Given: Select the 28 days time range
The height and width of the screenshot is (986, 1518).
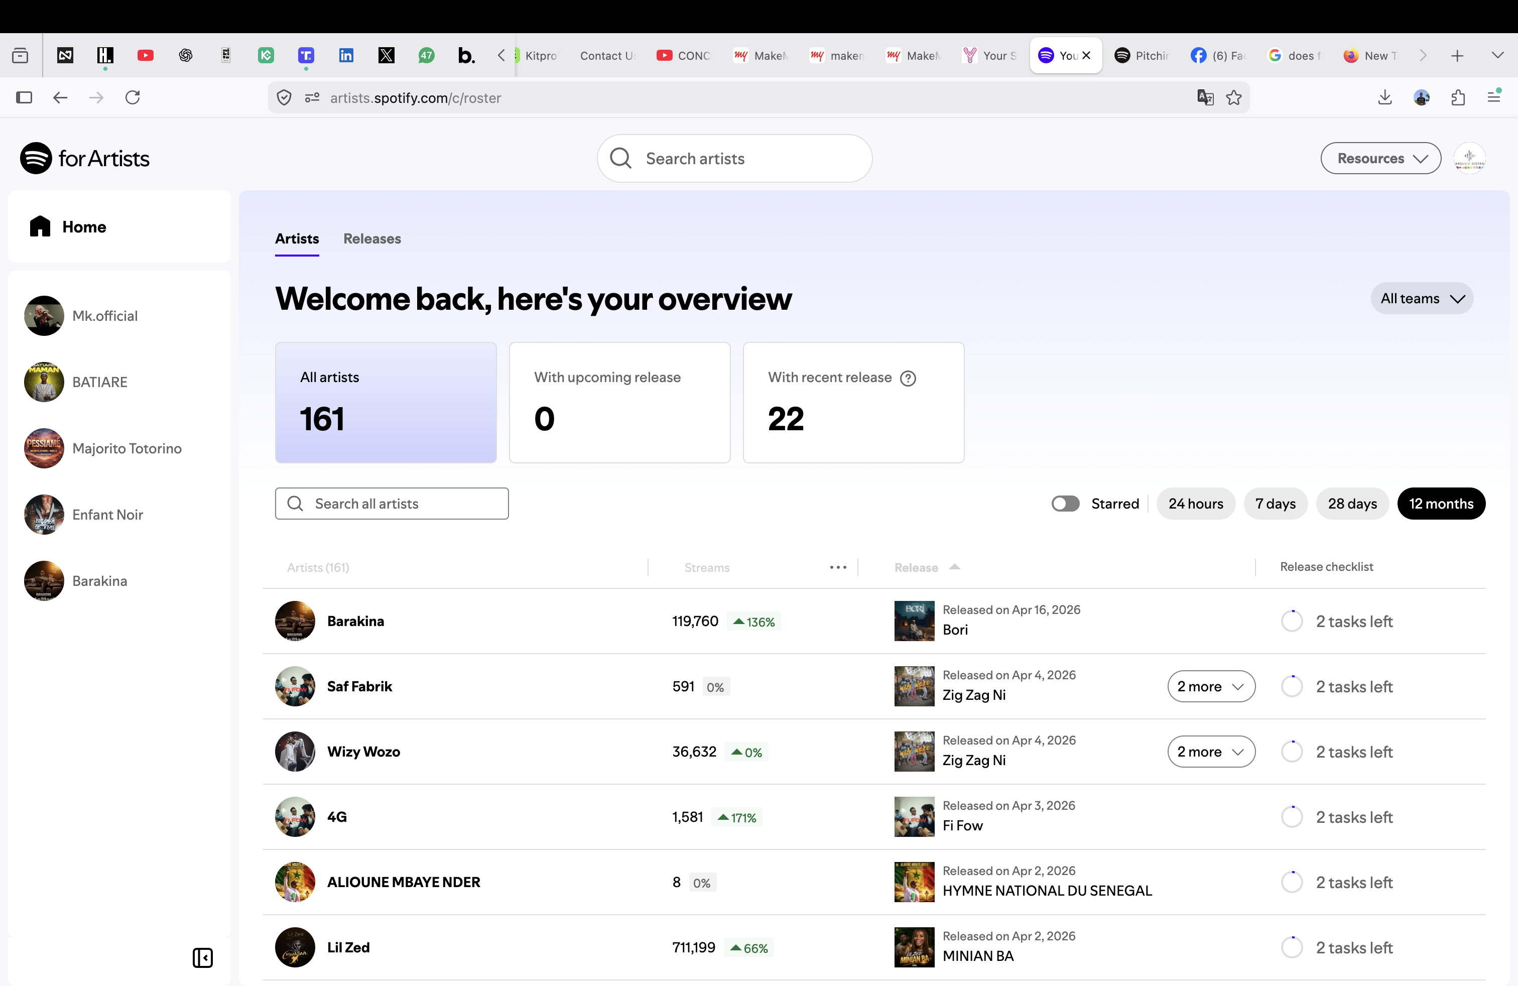Looking at the screenshot, I should [1352, 503].
